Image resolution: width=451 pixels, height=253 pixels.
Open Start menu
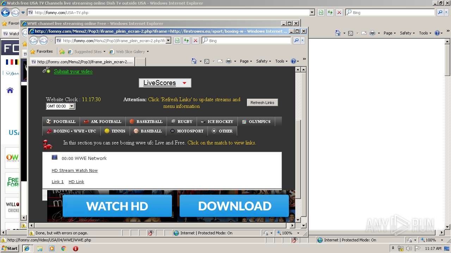tap(10, 248)
